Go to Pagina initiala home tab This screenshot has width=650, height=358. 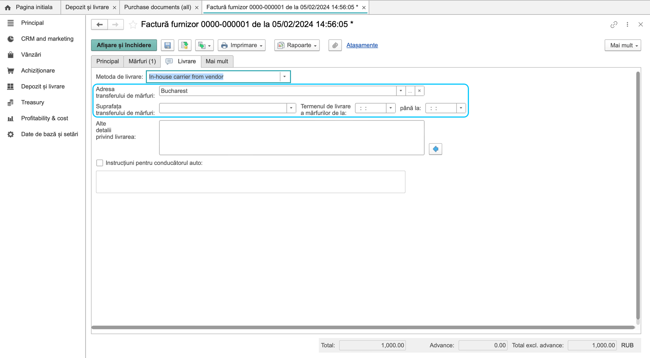(x=30, y=7)
